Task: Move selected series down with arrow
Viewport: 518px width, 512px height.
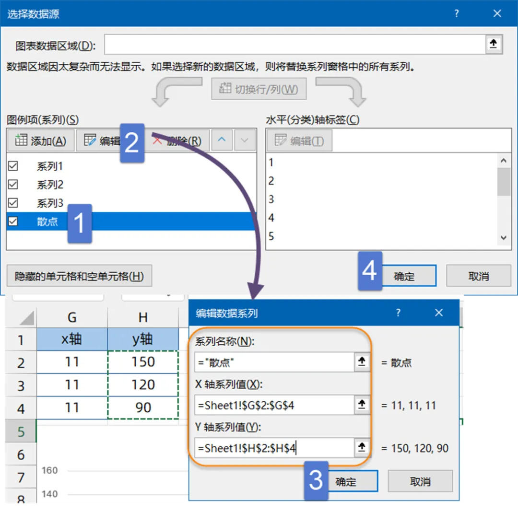Action: (245, 140)
